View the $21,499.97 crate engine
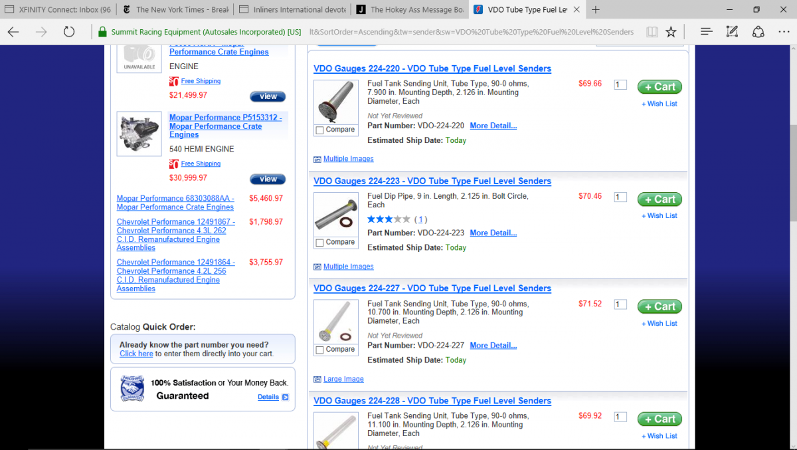 tap(268, 96)
